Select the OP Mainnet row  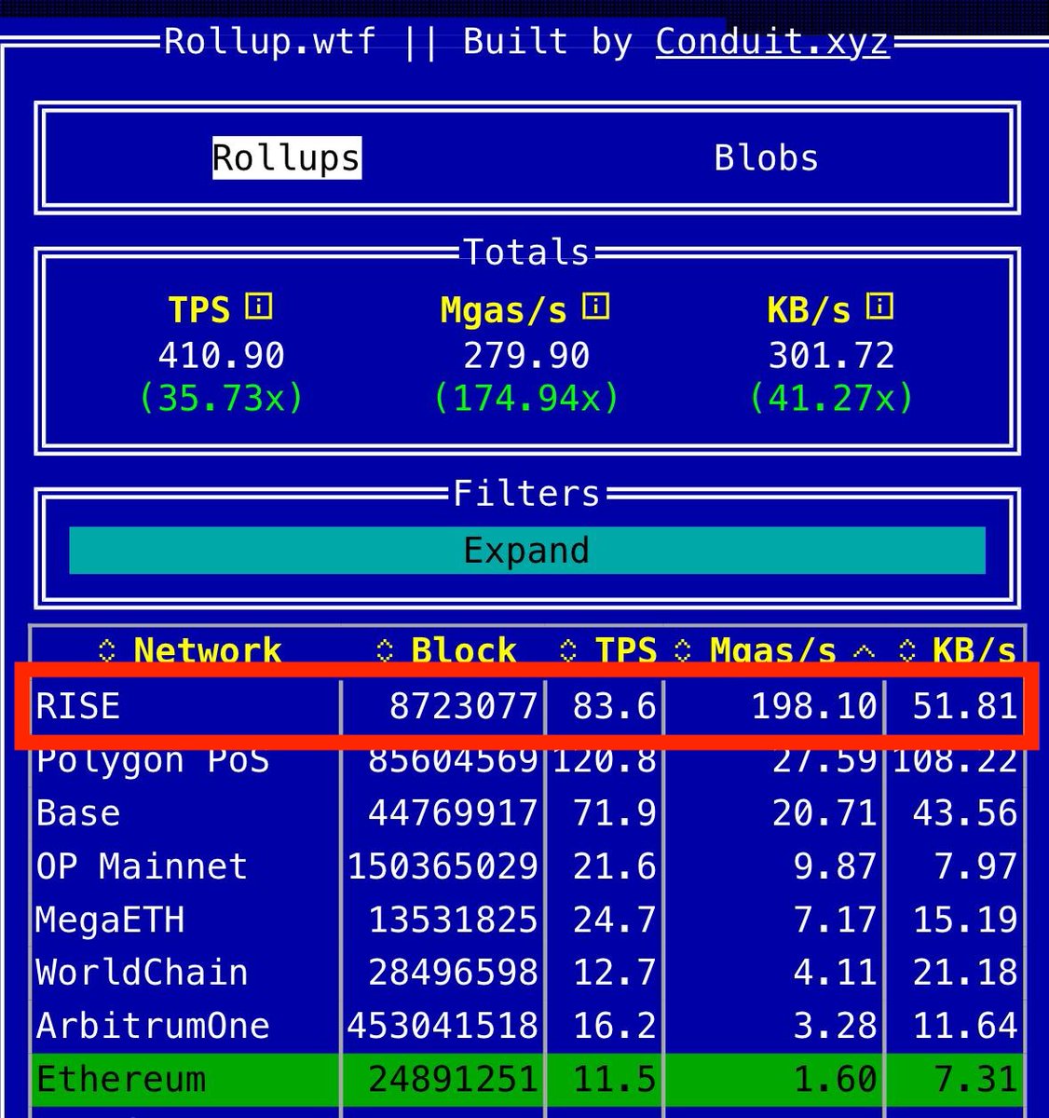click(x=527, y=866)
